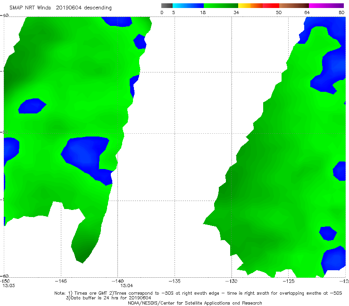Click the color bar label "18"
Viewport: 349px width, 306px height.
click(x=203, y=13)
